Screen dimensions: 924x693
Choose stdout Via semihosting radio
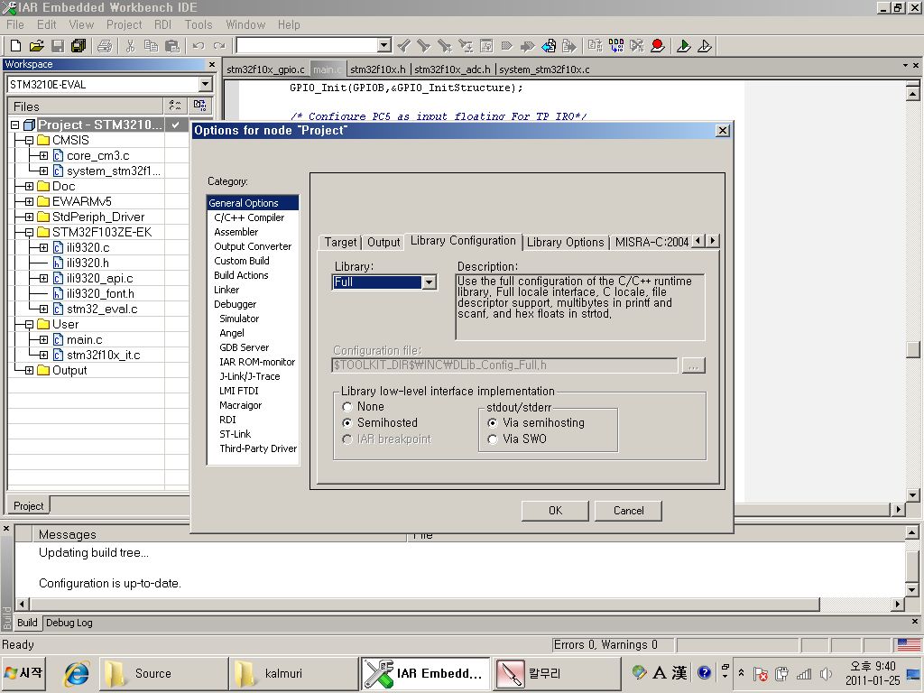tap(493, 422)
